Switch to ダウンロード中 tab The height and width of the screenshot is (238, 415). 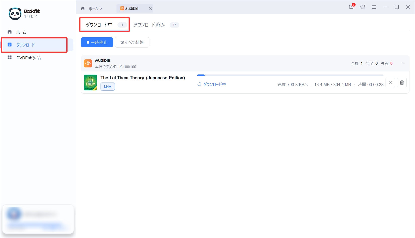coord(105,25)
